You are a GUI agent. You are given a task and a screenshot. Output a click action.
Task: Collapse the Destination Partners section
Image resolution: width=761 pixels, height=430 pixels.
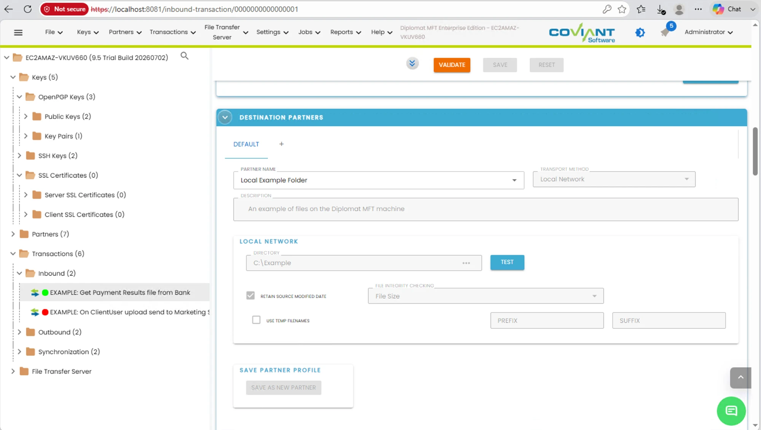tap(225, 117)
